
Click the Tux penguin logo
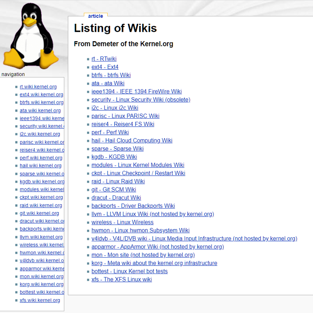[31, 36]
